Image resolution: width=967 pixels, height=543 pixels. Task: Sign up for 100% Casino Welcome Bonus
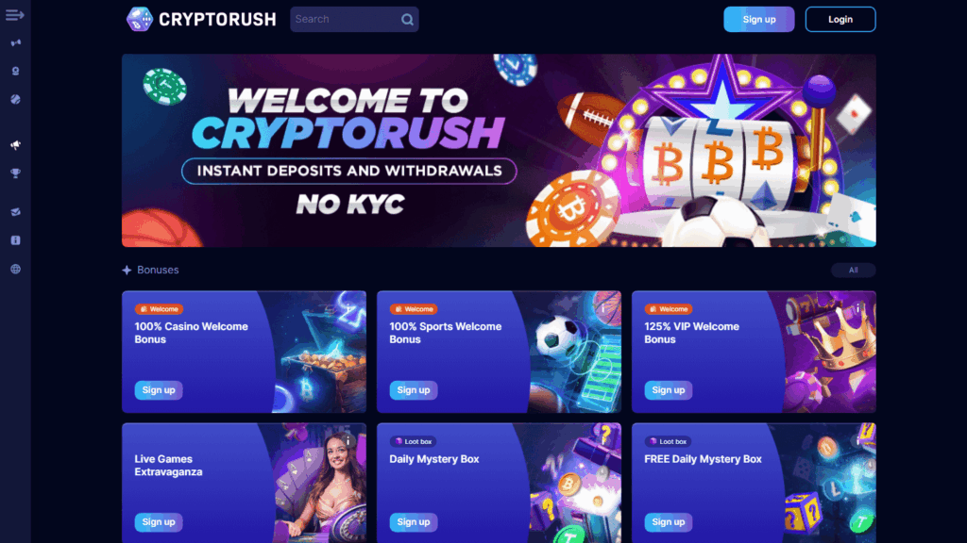[x=159, y=389]
